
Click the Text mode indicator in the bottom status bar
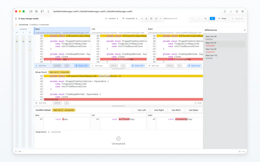click(x=18, y=151)
